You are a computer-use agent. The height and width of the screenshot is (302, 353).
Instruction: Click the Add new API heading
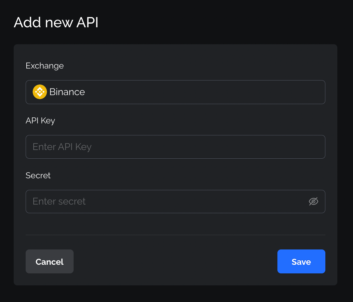[56, 23]
